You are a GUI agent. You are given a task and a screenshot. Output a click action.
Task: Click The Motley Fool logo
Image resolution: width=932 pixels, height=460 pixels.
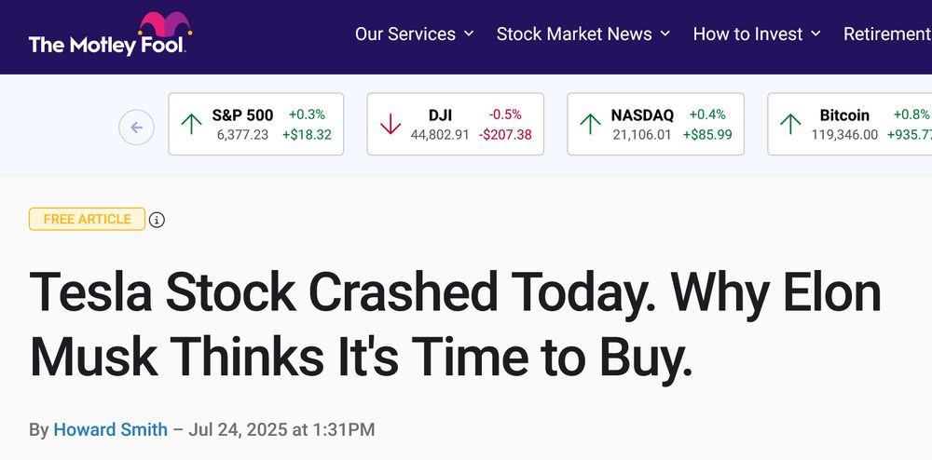(111, 34)
